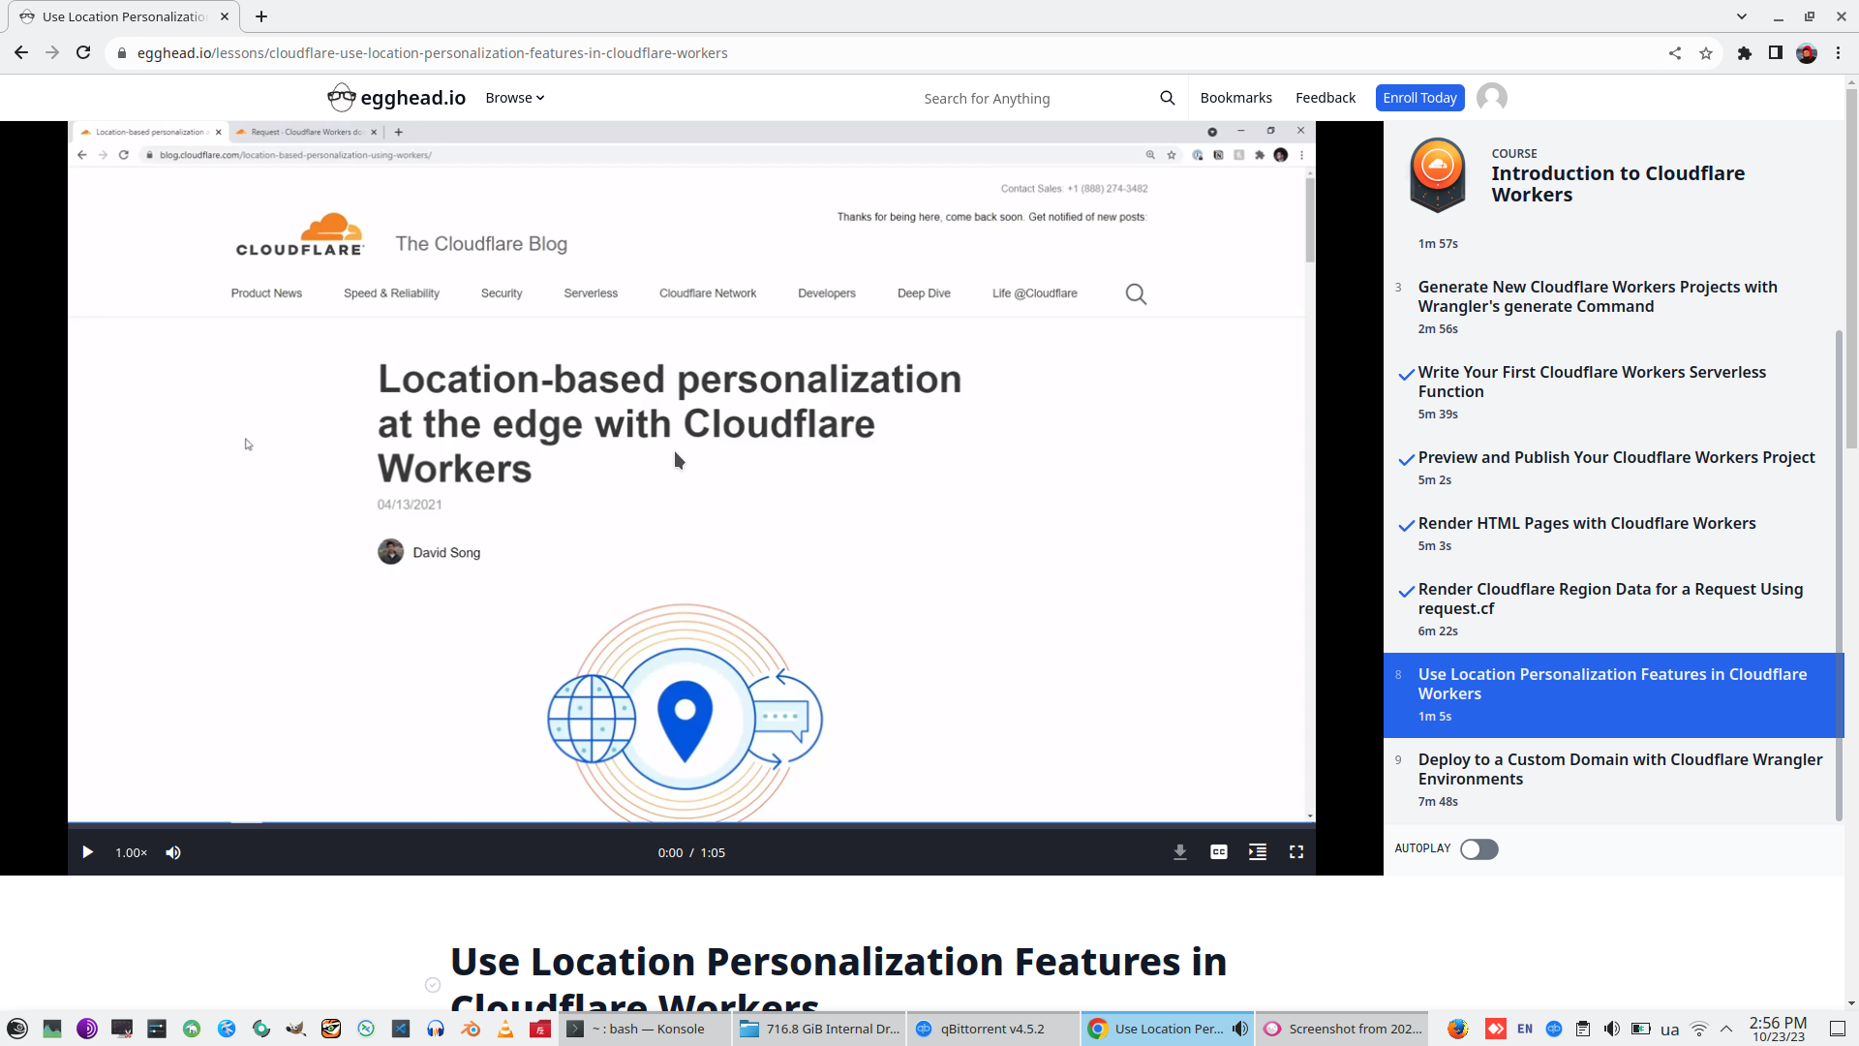The width and height of the screenshot is (1859, 1046).
Task: Bookmark this page with star icon
Action: (1705, 53)
